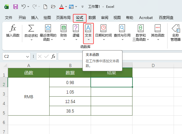Click cell containing 1.05
This screenshot has height=134, width=182.
click(x=70, y=92)
